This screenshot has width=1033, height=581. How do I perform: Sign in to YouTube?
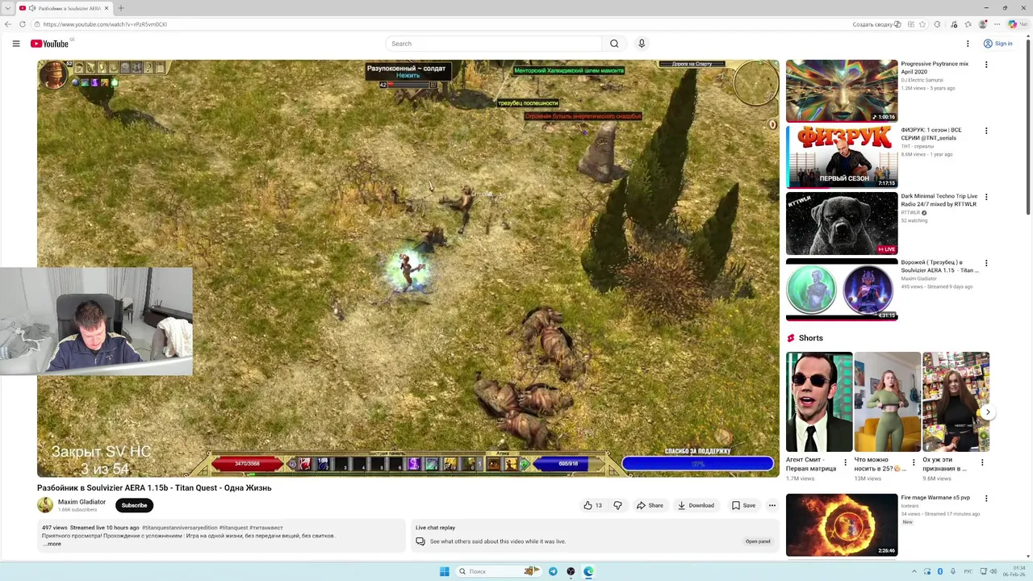point(998,44)
